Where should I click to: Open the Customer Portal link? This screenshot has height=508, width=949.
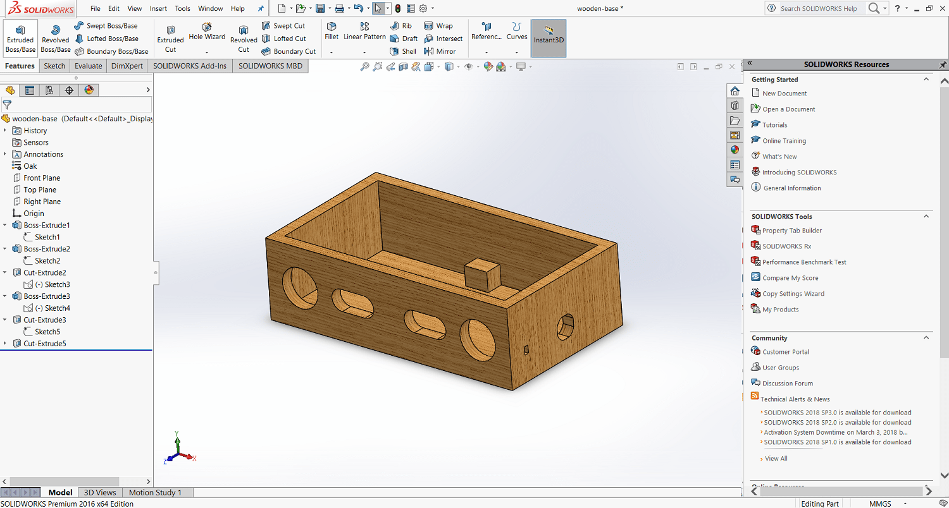pos(786,352)
